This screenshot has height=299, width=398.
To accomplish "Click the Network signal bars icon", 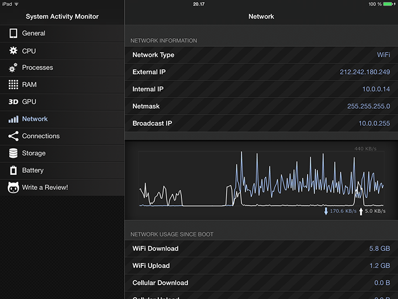I will click(13, 119).
